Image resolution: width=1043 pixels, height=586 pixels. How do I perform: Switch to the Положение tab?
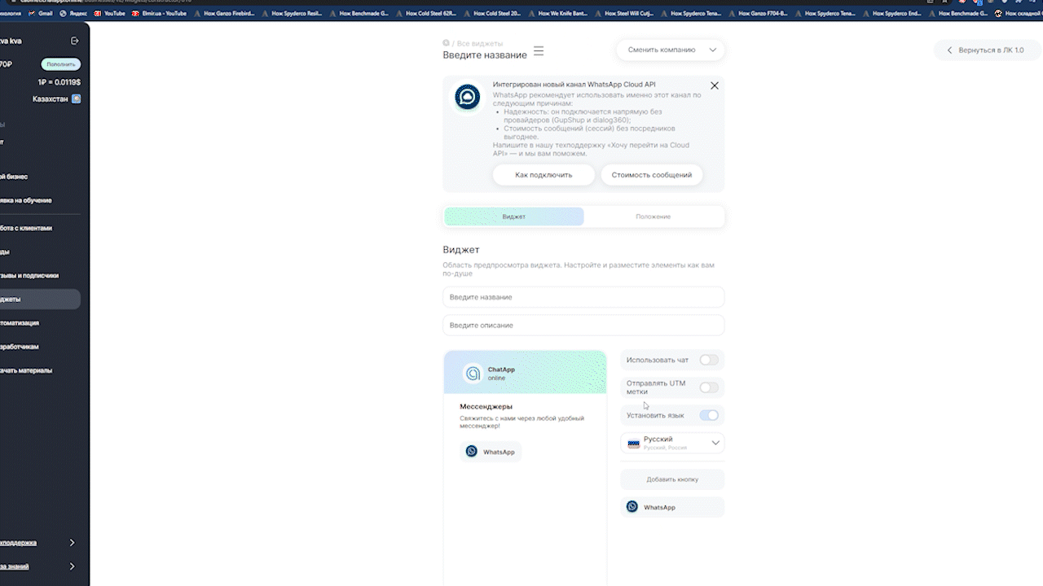(x=654, y=216)
